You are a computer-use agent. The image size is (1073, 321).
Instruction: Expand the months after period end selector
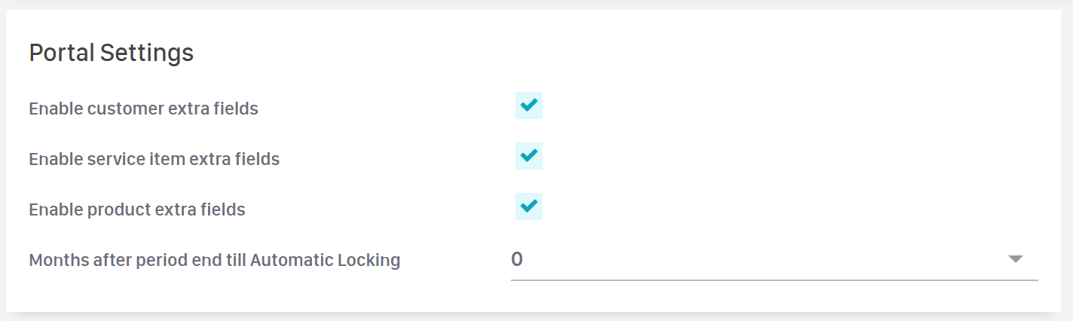pyautogui.click(x=774, y=260)
